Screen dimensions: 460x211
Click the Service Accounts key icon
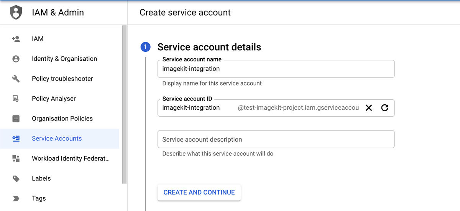click(16, 138)
